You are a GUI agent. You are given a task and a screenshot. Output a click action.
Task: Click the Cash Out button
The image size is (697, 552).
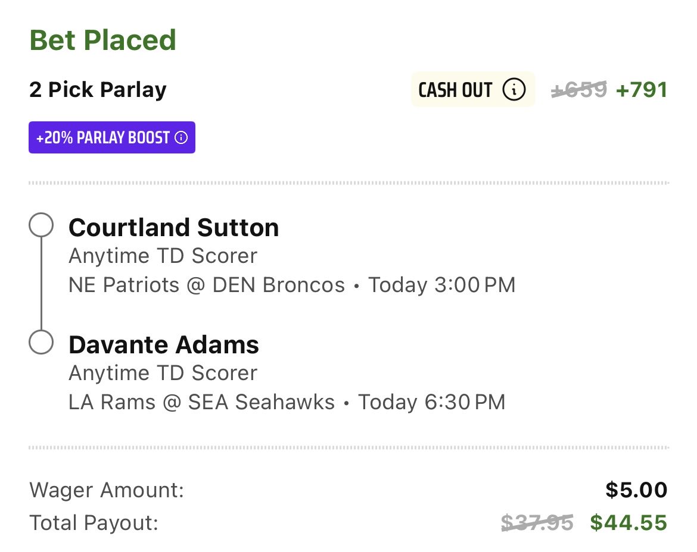pos(473,90)
